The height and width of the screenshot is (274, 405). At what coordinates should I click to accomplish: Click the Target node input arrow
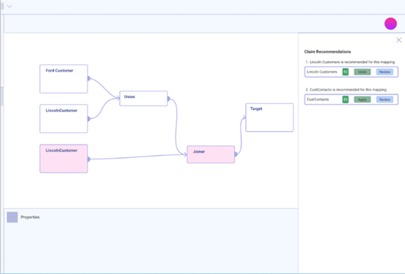[244, 117]
